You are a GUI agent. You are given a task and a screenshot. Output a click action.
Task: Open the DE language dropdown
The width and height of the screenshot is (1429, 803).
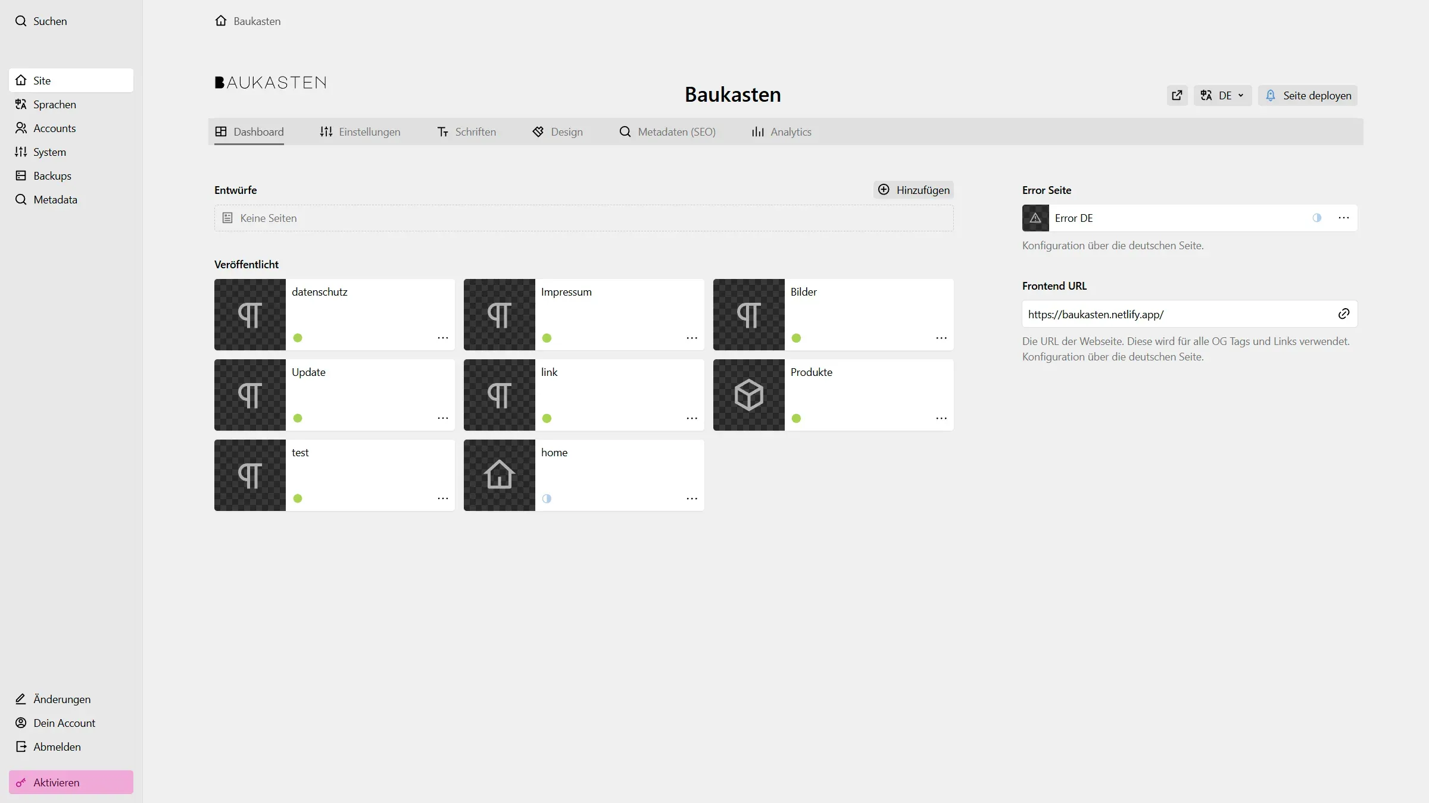pyautogui.click(x=1222, y=95)
